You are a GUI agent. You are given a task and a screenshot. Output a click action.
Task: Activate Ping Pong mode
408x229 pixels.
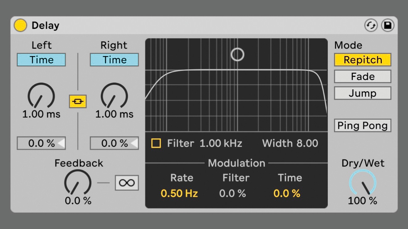point(362,125)
